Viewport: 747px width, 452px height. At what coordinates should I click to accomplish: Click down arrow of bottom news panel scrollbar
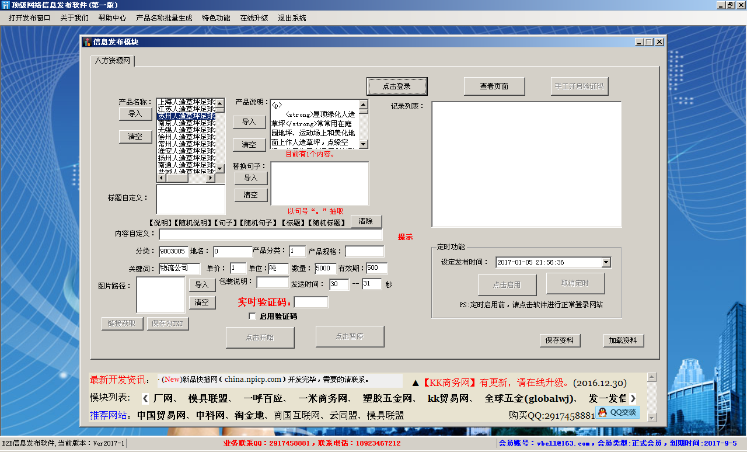(652, 418)
